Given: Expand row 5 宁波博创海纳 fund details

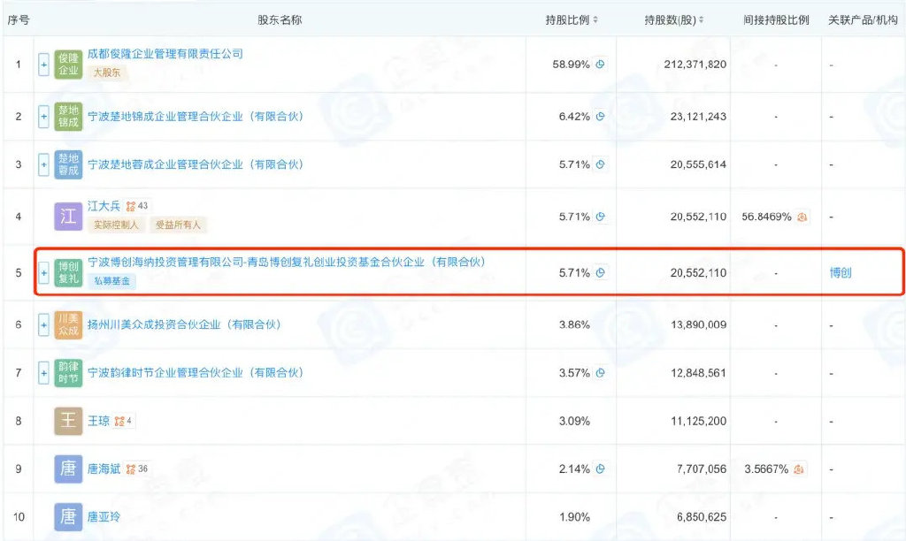Looking at the screenshot, I should click(x=43, y=272).
